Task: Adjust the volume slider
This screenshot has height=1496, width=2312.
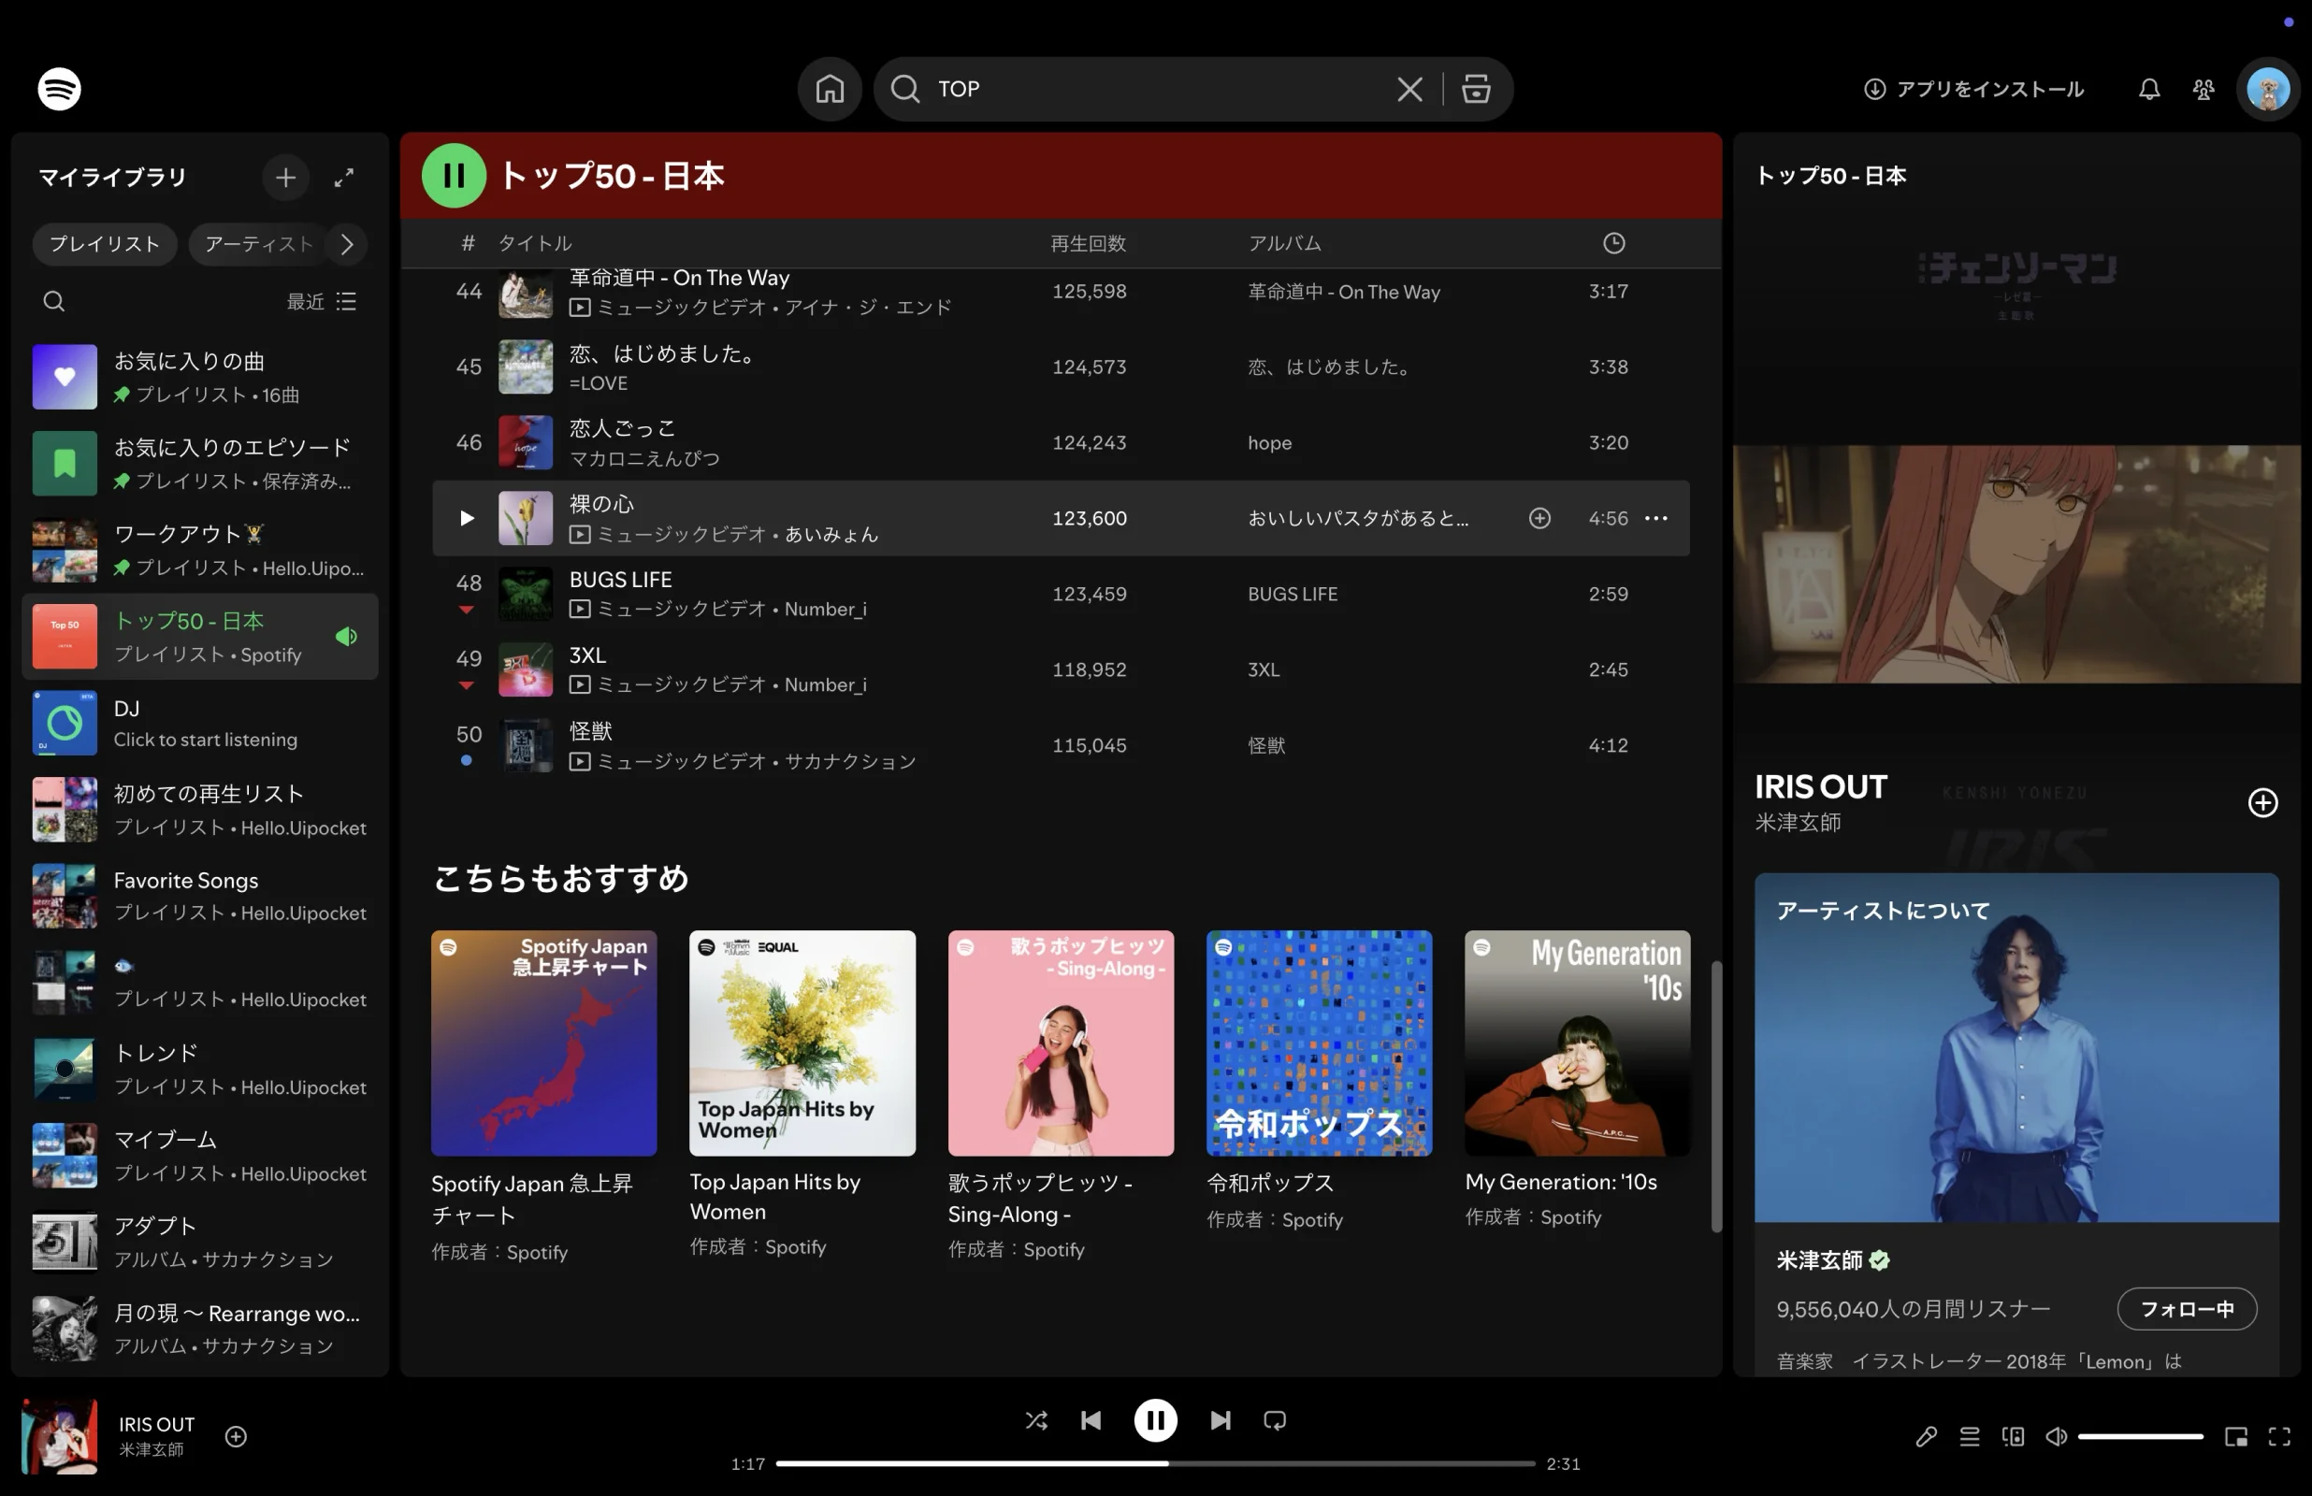Action: click(x=2139, y=1436)
